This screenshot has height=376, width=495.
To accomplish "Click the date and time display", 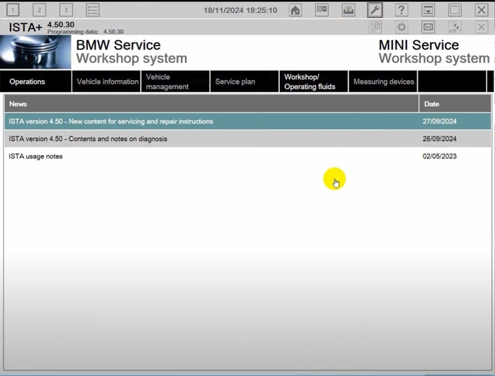I will pyautogui.click(x=240, y=10).
